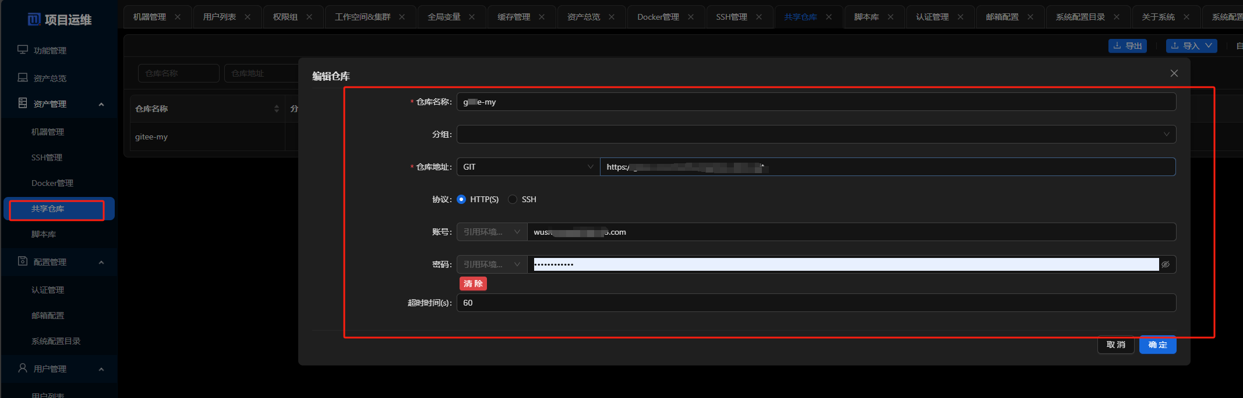Open the GIT repository type dropdown
Image resolution: width=1243 pixels, height=398 pixels.
pyautogui.click(x=528, y=167)
